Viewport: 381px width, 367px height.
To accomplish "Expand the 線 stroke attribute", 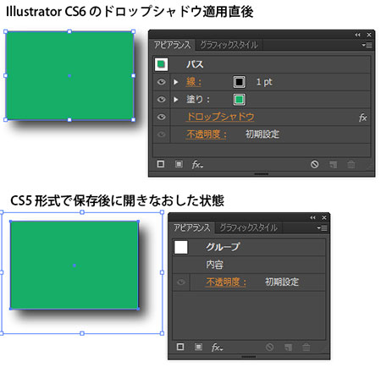I will point(176,82).
